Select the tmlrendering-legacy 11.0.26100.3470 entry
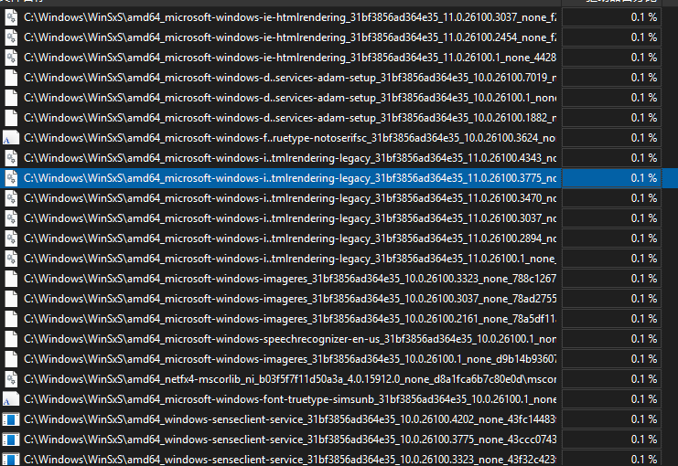678x466 pixels. 289,198
